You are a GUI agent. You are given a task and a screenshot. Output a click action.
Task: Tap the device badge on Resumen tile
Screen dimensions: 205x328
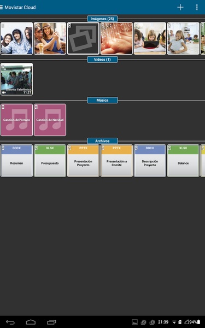point(3,148)
